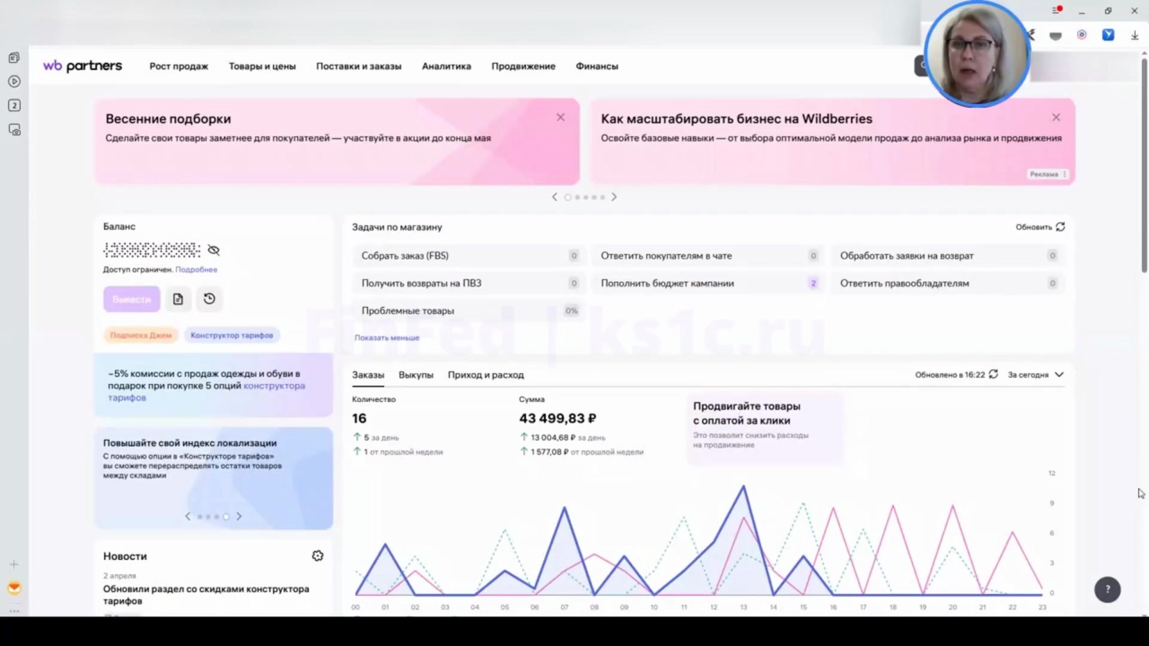Viewport: 1149px width, 646px height.
Task: Open the balance history clock icon
Action: [x=209, y=299]
